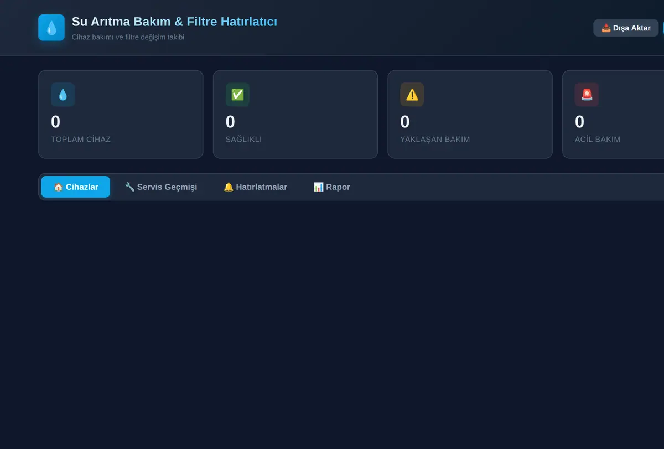The width and height of the screenshot is (664, 449).
Task: Open the Hatırlatmalar tab
Action: [255, 187]
